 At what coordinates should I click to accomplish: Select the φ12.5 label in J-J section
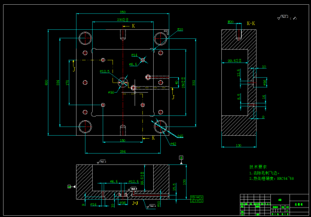pos(134,182)
